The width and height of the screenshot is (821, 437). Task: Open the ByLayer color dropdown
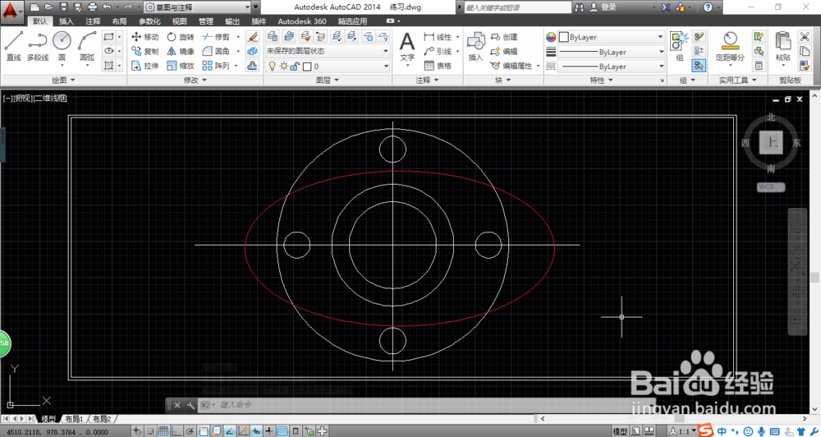pyautogui.click(x=611, y=37)
